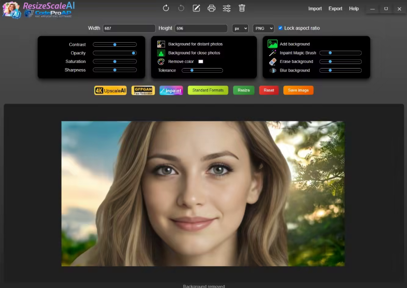407x288 pixels.
Task: Click the Width input field
Action: [x=129, y=28]
